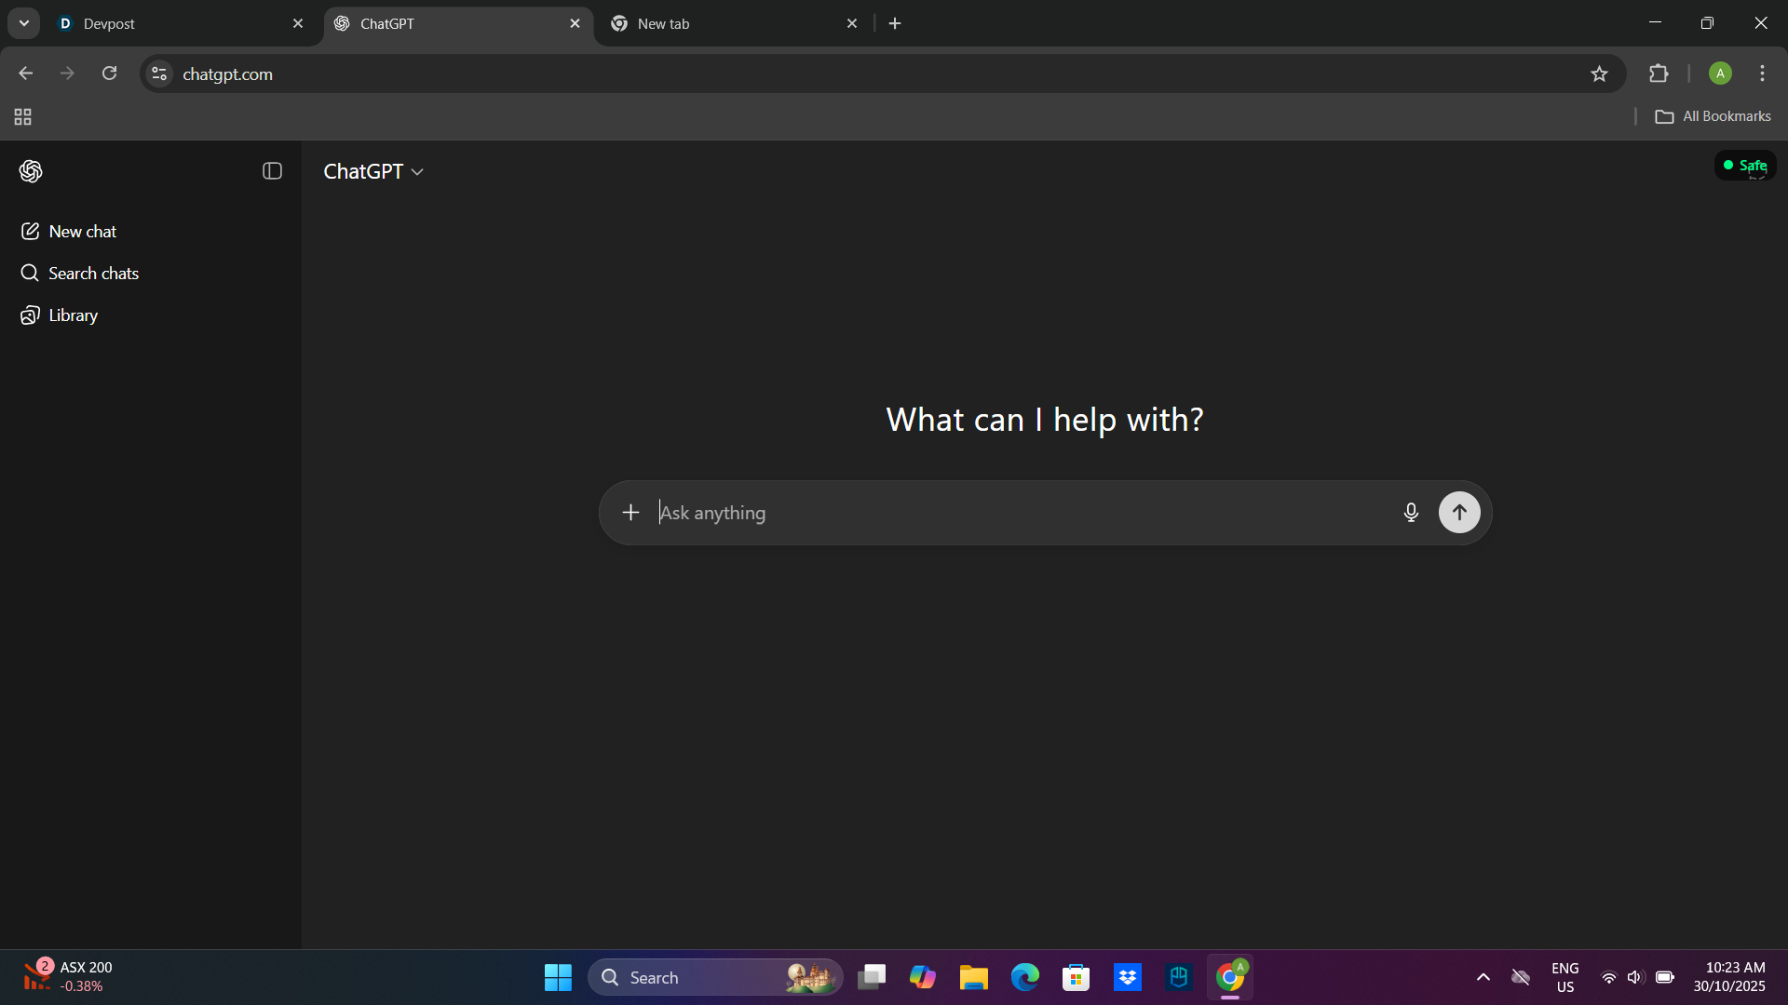
Task: Open the tab search dropdown arrow
Action: [x=24, y=23]
